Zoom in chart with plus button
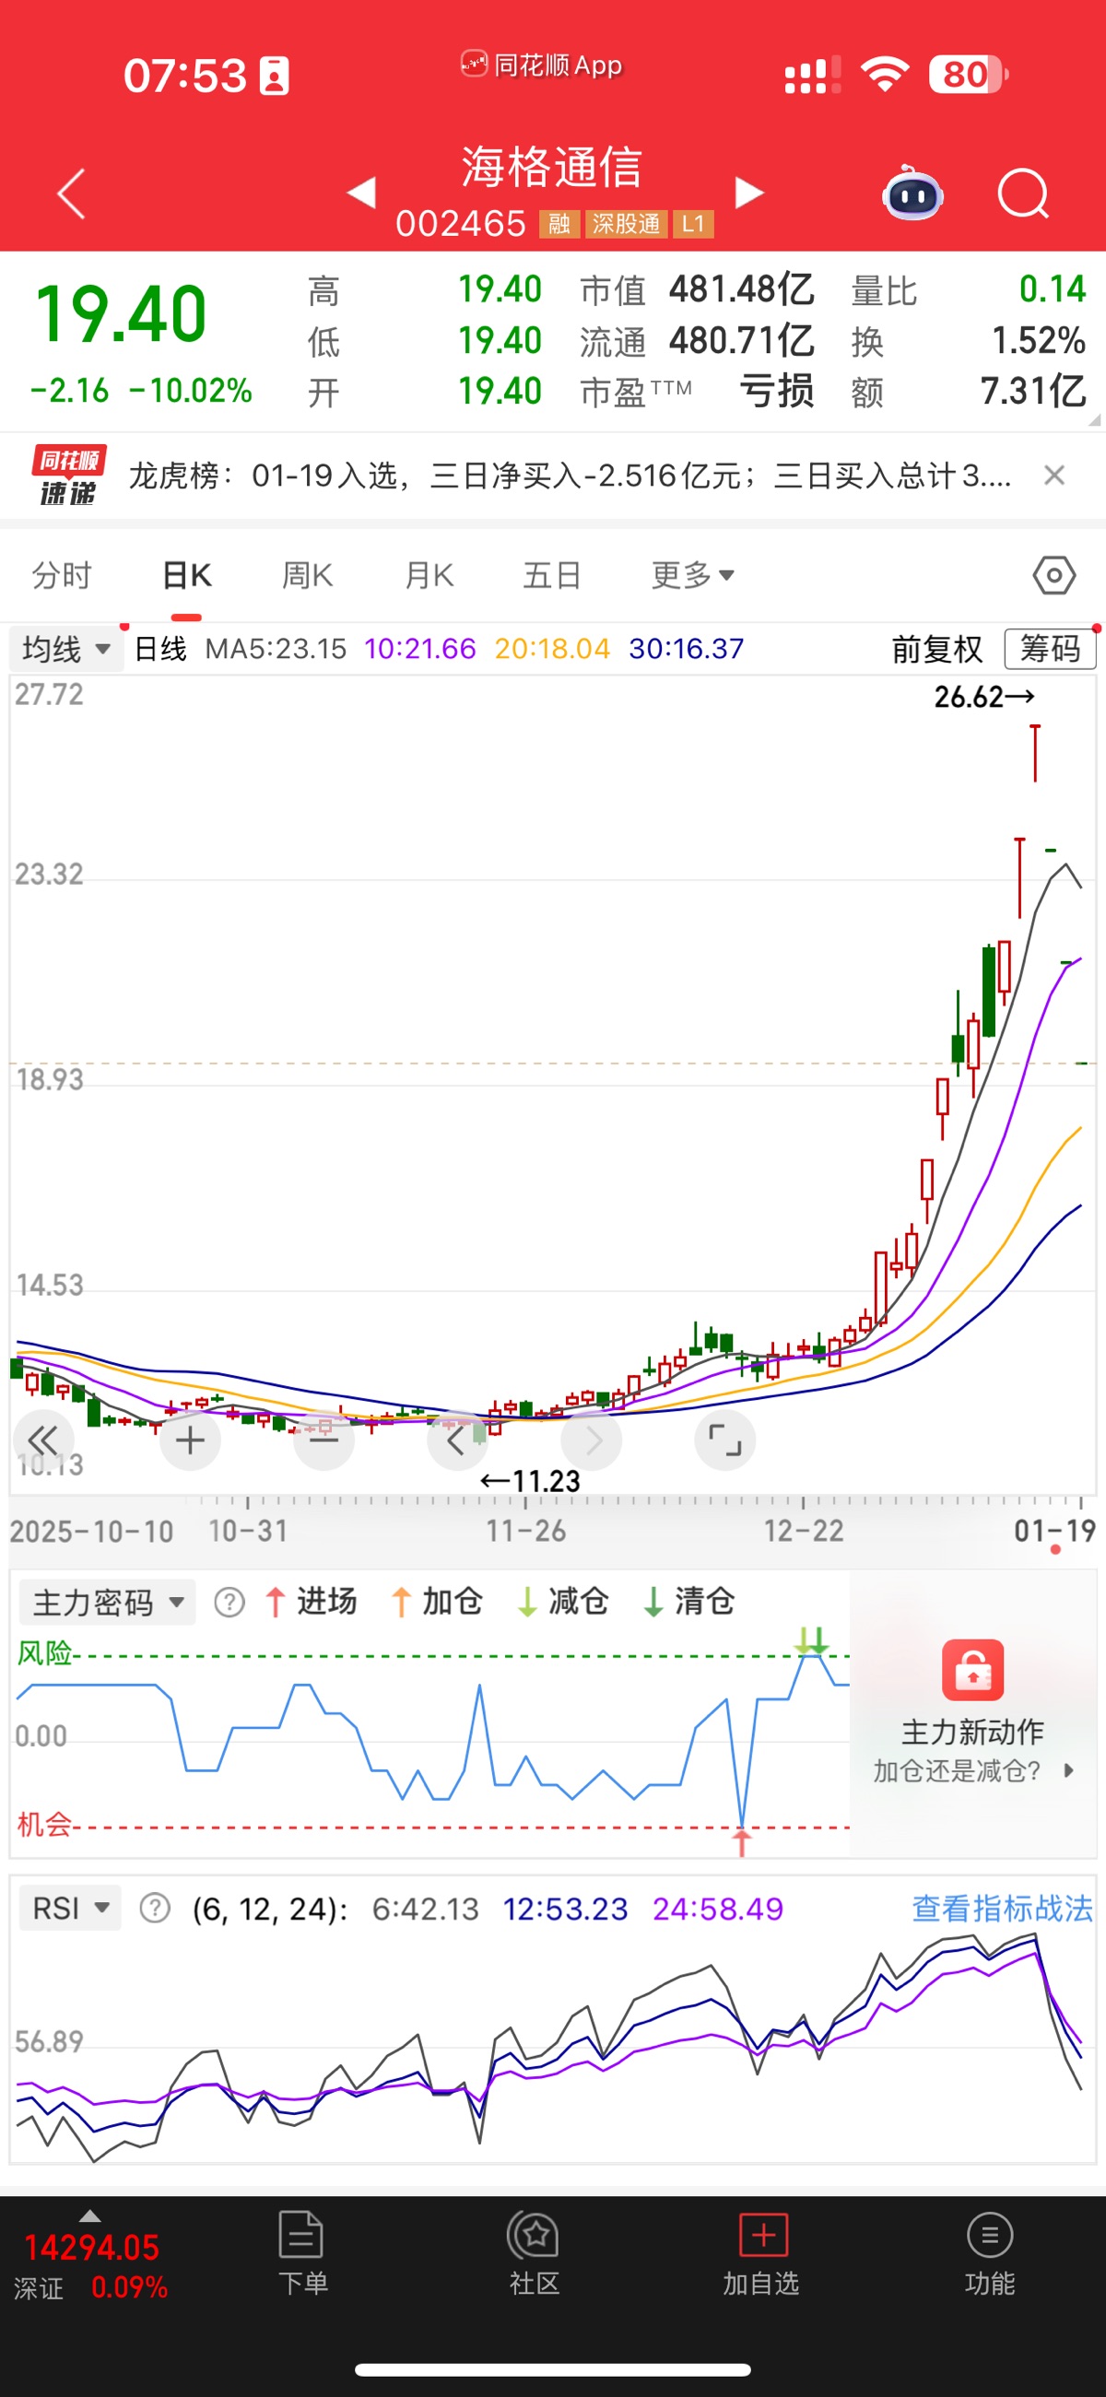 click(190, 1440)
